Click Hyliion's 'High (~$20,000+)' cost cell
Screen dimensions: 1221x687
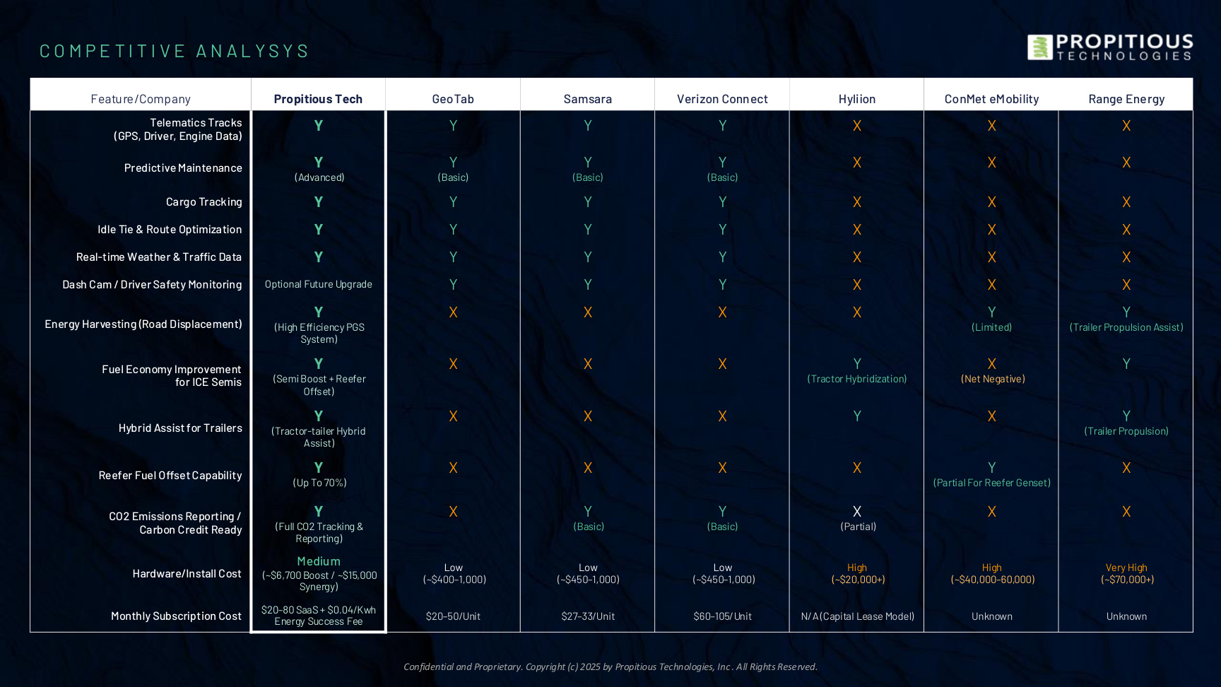857,573
